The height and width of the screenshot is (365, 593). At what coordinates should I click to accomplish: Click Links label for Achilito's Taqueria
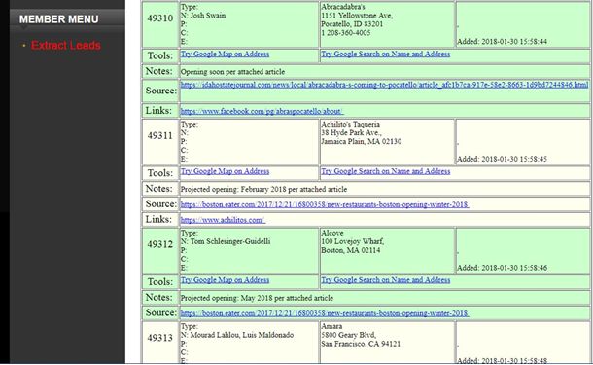click(x=158, y=219)
